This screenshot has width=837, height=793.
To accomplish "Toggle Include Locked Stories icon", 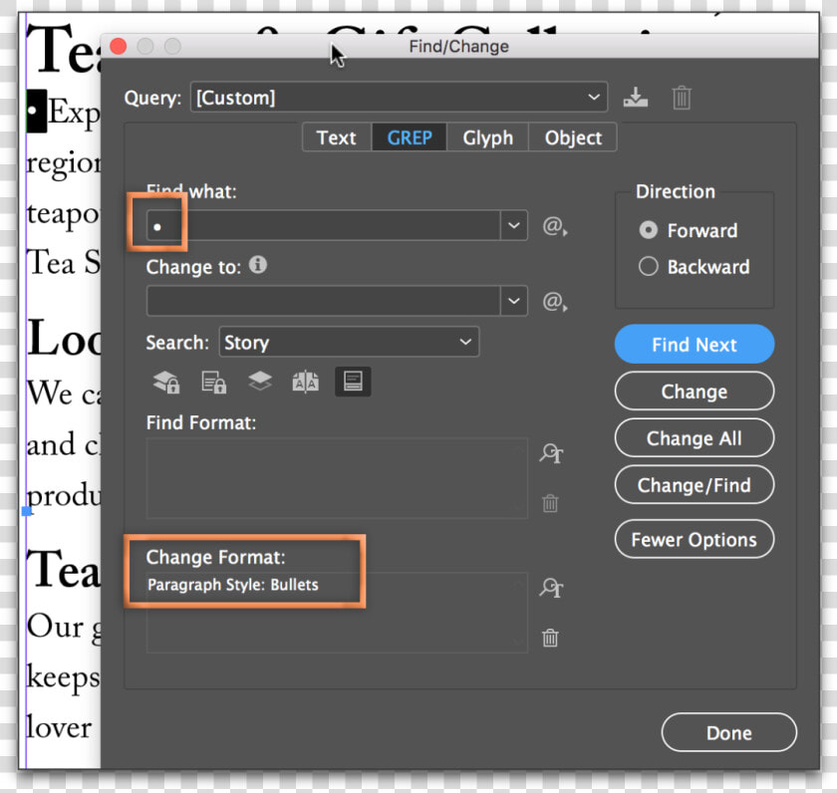I will (213, 382).
